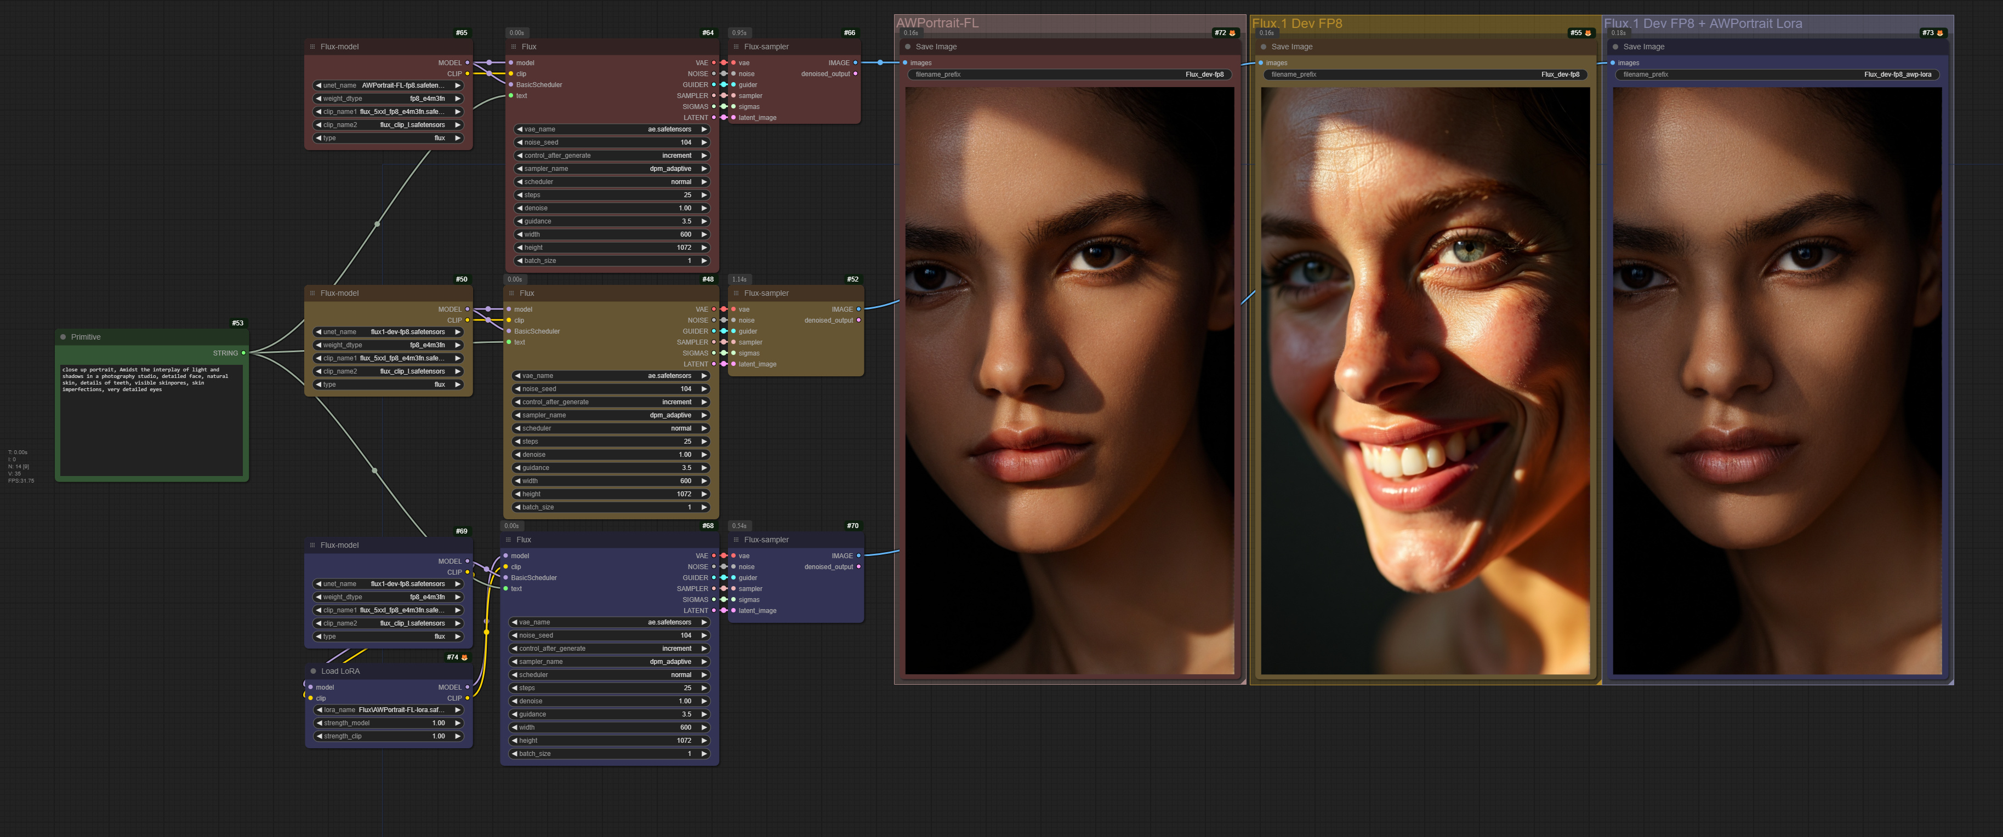Click the grid drag-handle icon on Flux #64 header

pos(513,47)
